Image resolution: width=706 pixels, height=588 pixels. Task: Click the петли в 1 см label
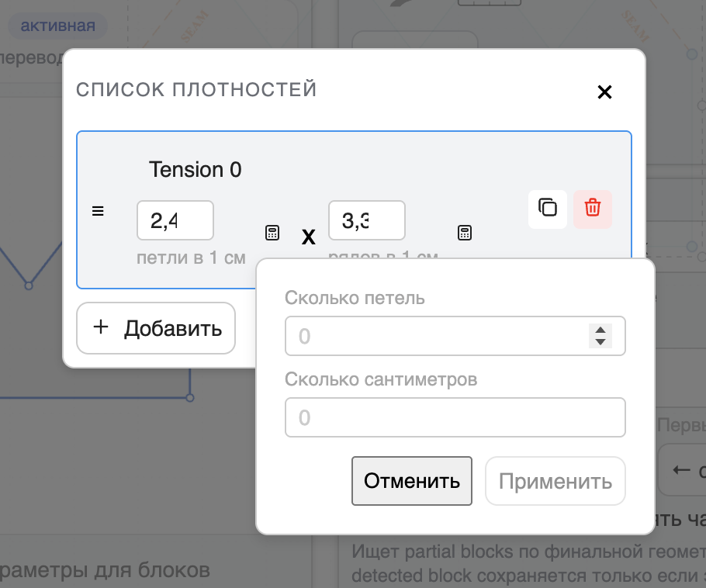click(191, 258)
